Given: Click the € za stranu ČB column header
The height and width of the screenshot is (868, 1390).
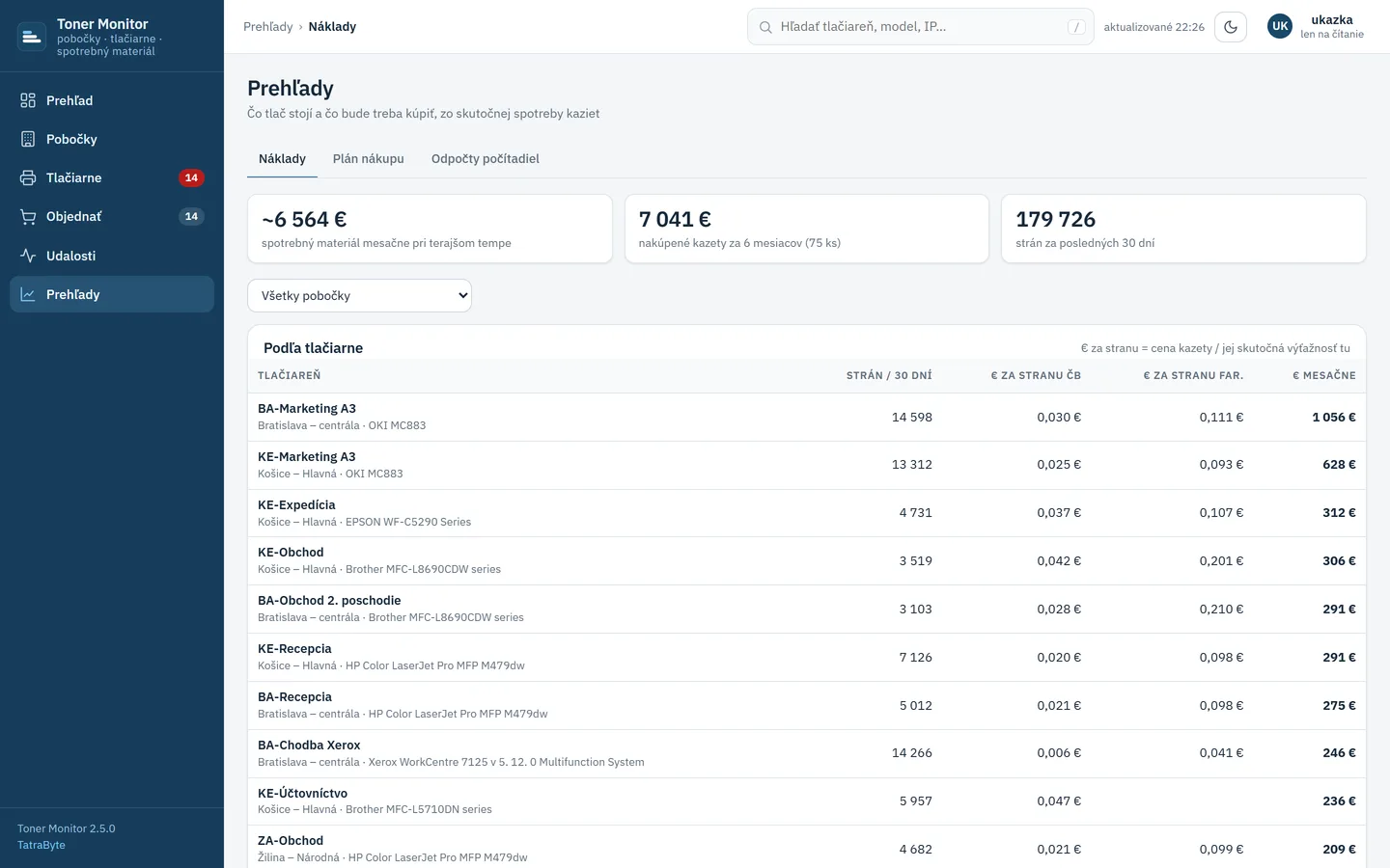Looking at the screenshot, I should [1036, 376].
